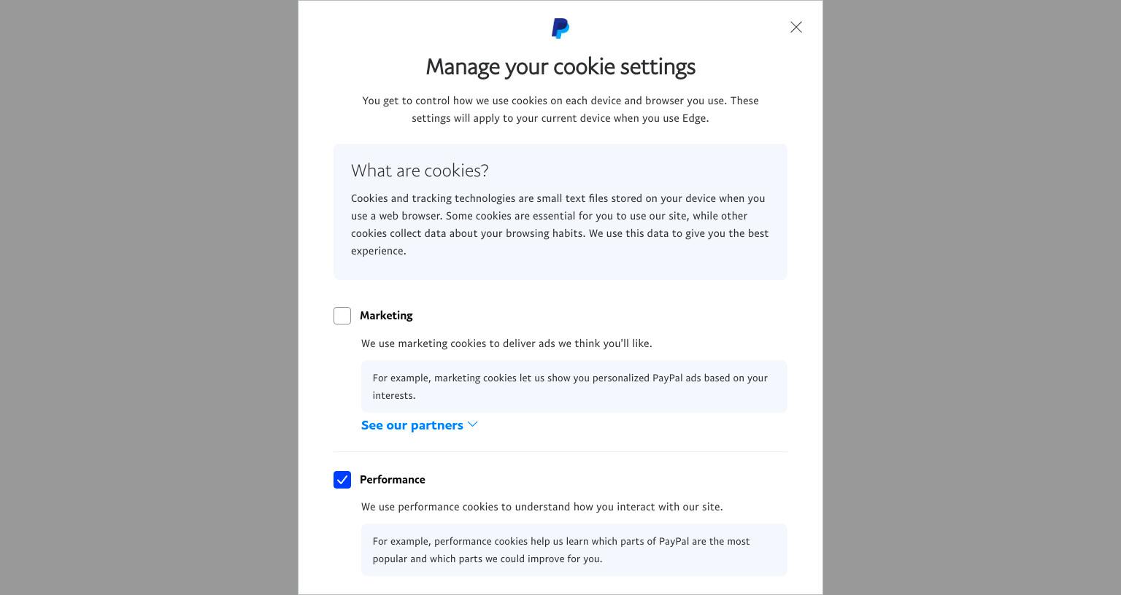Enable the Marketing cookies checkbox

tap(342, 316)
